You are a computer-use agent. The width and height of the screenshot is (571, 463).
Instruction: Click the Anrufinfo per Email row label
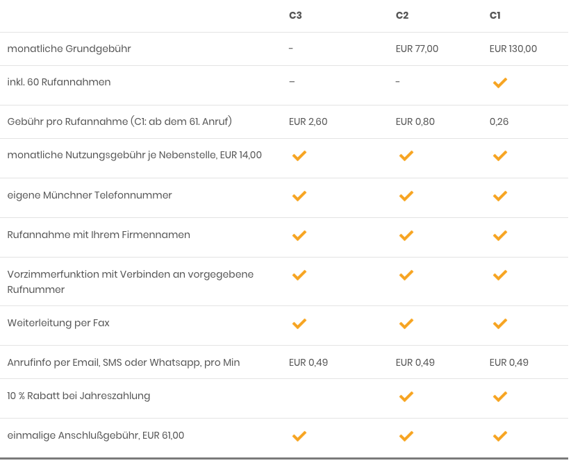(124, 362)
